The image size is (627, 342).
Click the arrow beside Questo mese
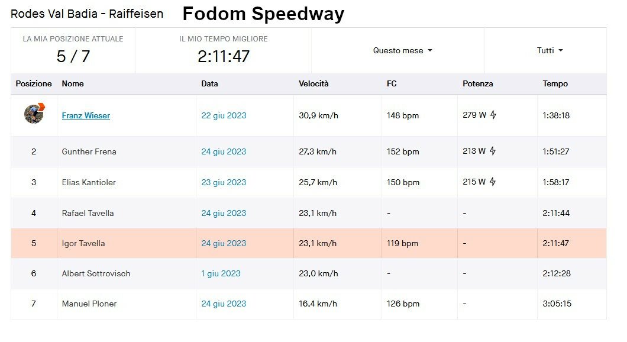pos(430,50)
